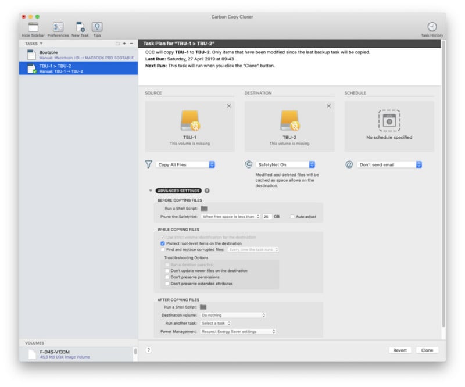Open help beside Advanced Settings
Screen dimensions: 465x387
[207, 191]
